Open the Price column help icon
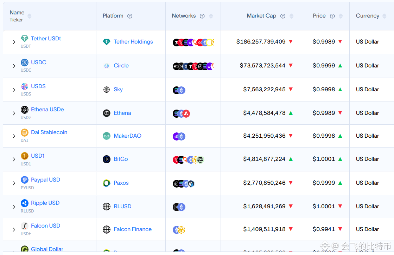394x255 pixels. pos(332,16)
